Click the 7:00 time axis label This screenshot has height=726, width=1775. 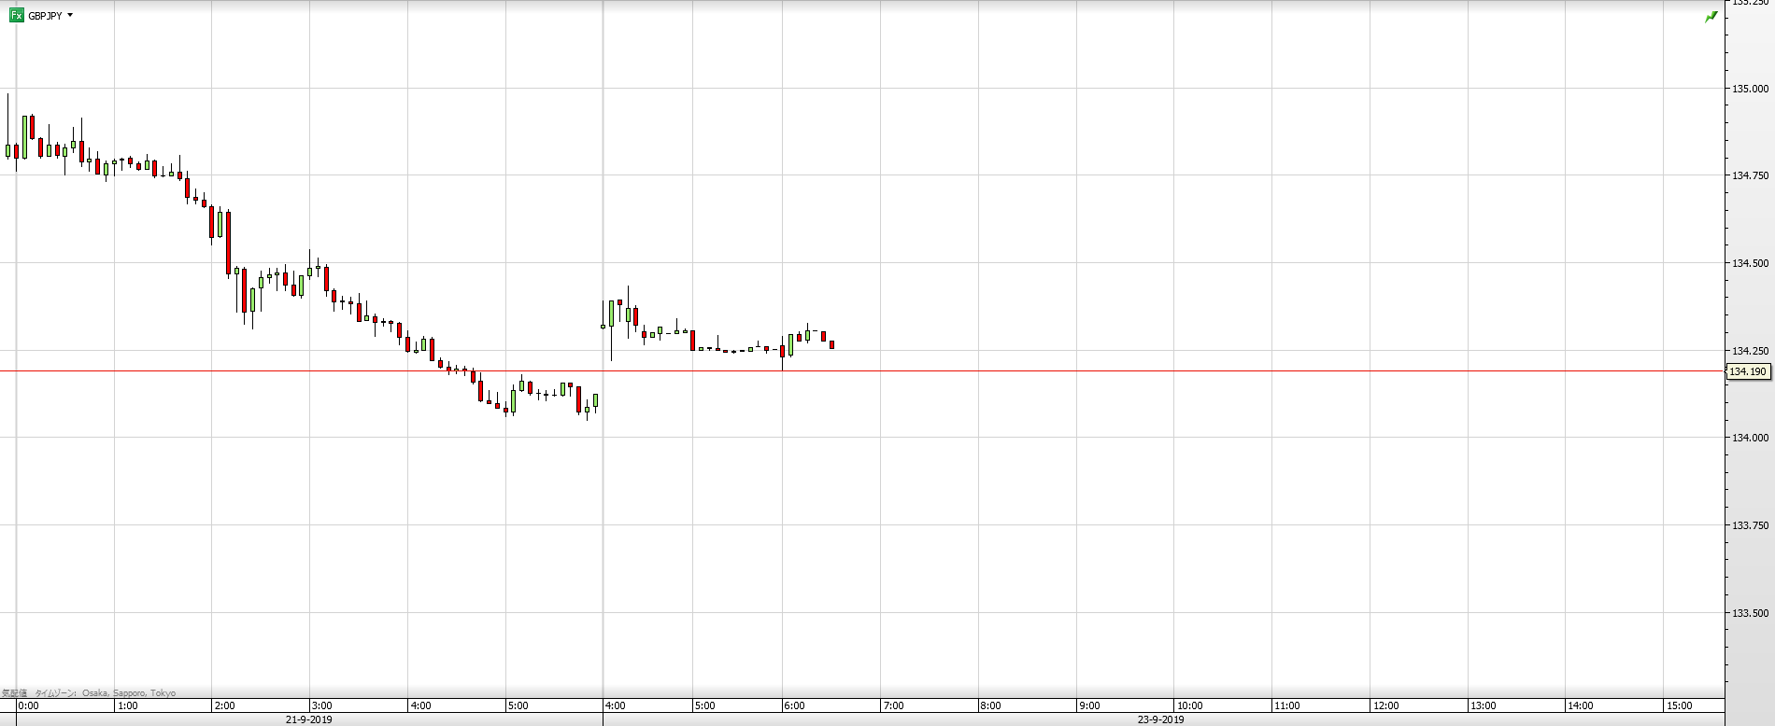[893, 705]
